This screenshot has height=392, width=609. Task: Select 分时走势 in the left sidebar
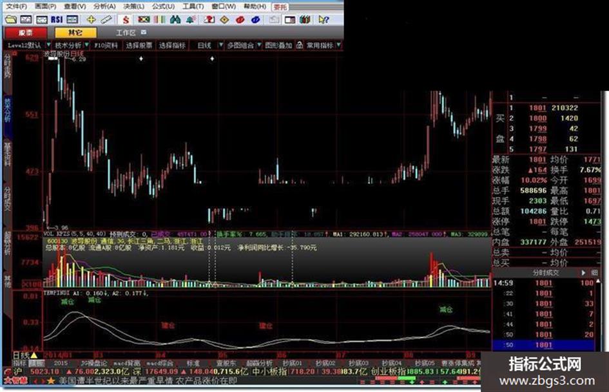tap(7, 66)
